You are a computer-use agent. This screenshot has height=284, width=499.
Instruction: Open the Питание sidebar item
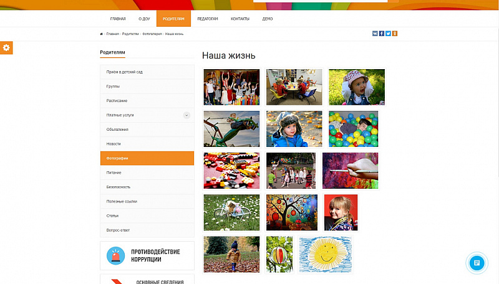[x=147, y=173]
